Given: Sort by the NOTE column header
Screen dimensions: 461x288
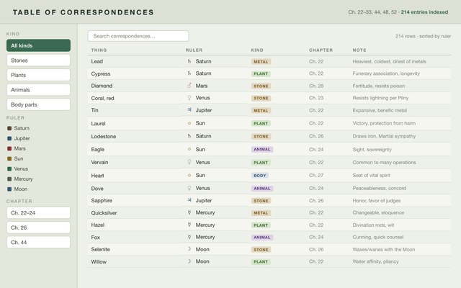Looking at the screenshot, I should 359,50.
